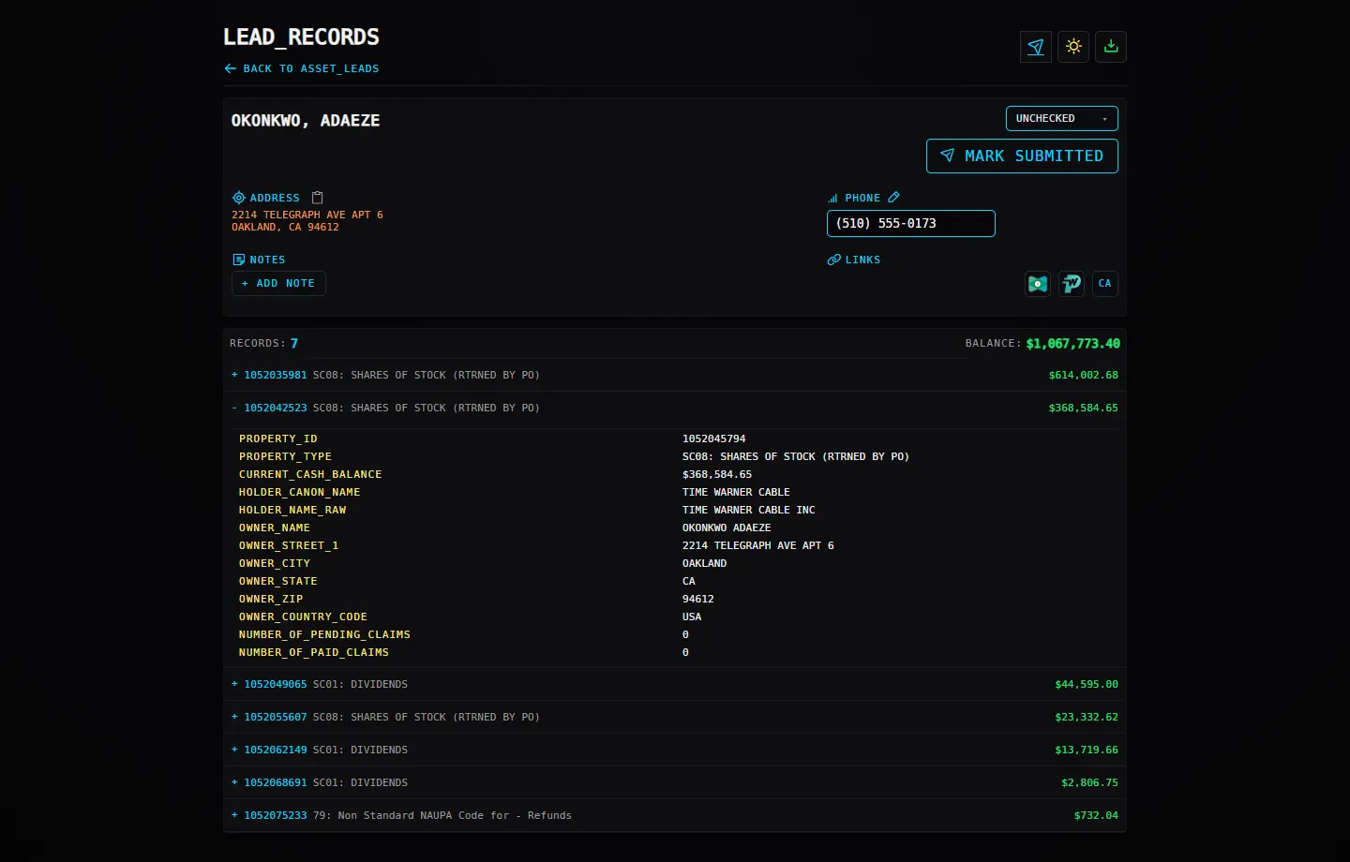
Task: Click the NUMBER_OF_PENDING_CLAIMS label
Action: click(x=324, y=634)
